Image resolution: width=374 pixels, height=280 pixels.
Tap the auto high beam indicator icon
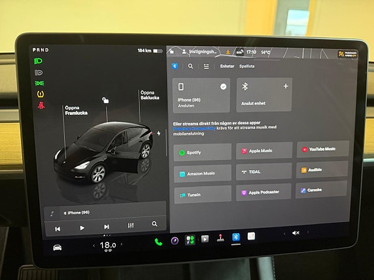coord(38,73)
